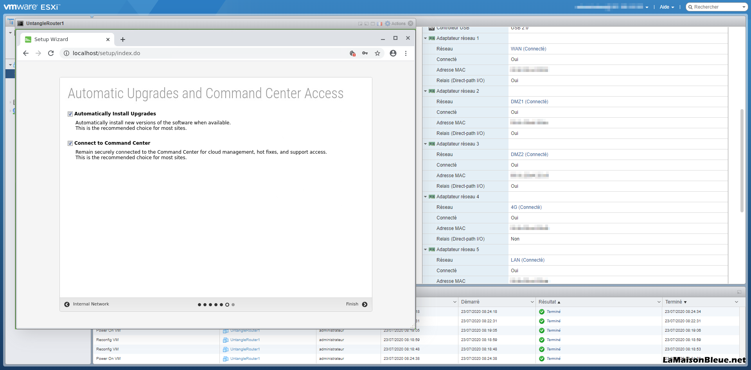Open a new browser tab
The width and height of the screenshot is (751, 370).
123,40
